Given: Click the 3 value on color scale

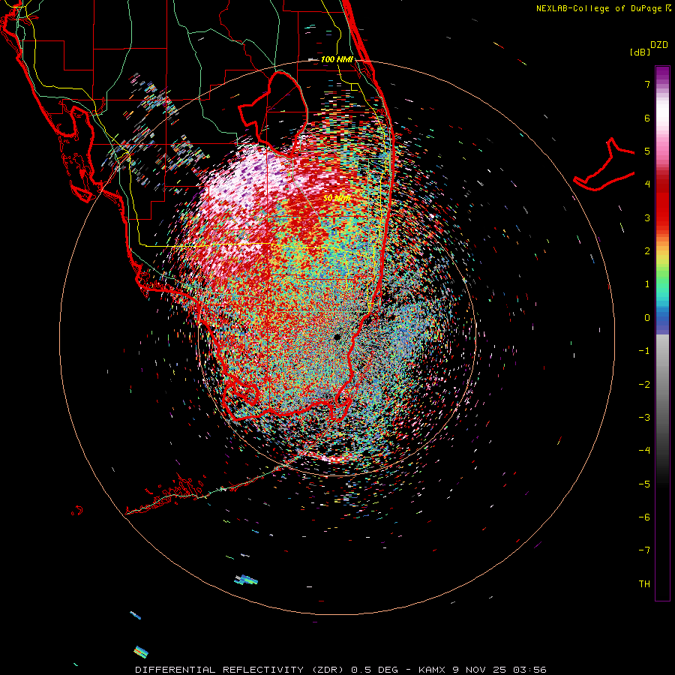Looking at the screenshot, I should [647, 217].
